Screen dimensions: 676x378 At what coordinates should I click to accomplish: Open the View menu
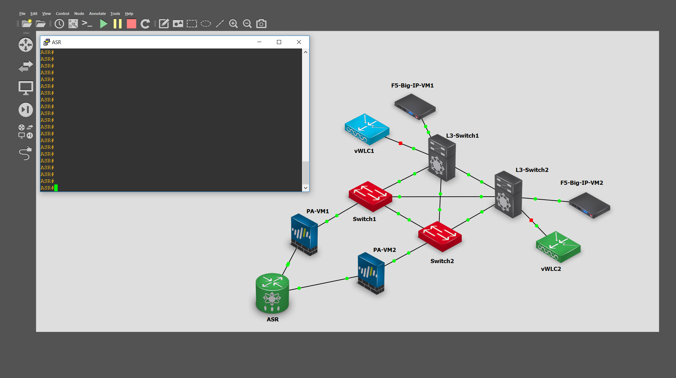tap(46, 14)
